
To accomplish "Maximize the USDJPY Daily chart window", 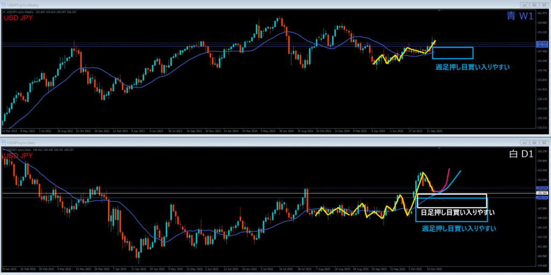I will (x=534, y=142).
